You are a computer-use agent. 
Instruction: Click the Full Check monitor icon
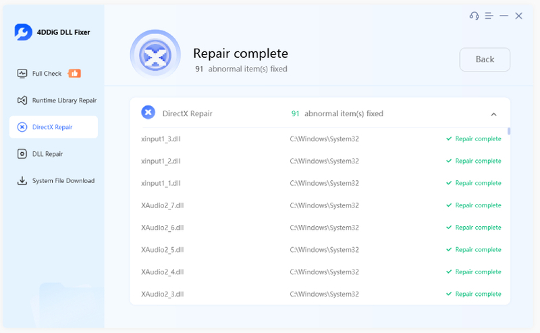pyautogui.click(x=22, y=74)
